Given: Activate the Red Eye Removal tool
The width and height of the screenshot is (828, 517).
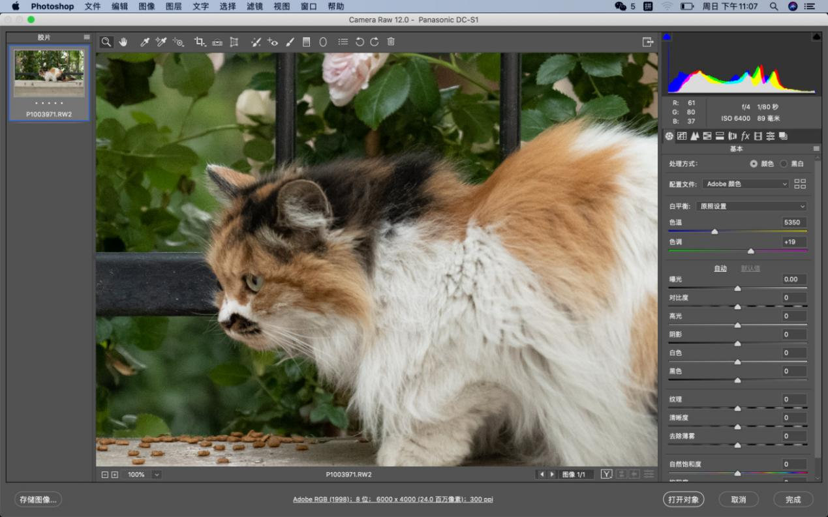Looking at the screenshot, I should (x=273, y=42).
